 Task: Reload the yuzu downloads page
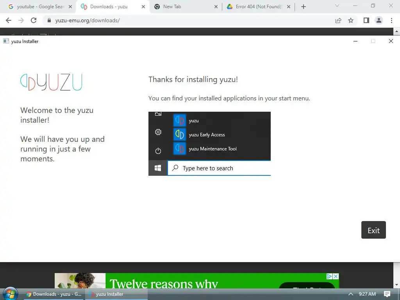34,20
